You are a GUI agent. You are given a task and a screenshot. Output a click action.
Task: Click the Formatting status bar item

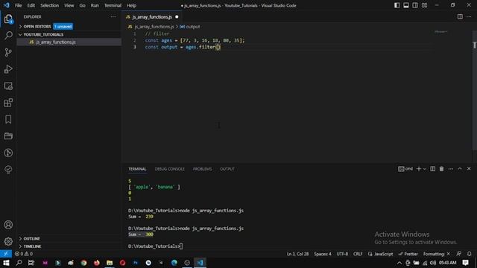[x=437, y=254]
